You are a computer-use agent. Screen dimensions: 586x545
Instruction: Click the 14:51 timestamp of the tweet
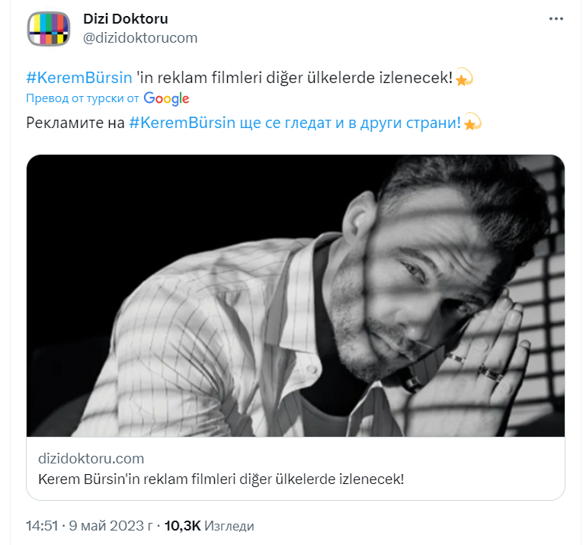42,526
